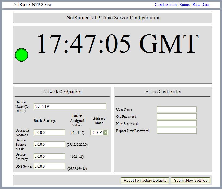Click the Network Configuration heading
The height and width of the screenshot is (189, 222).
click(62, 92)
